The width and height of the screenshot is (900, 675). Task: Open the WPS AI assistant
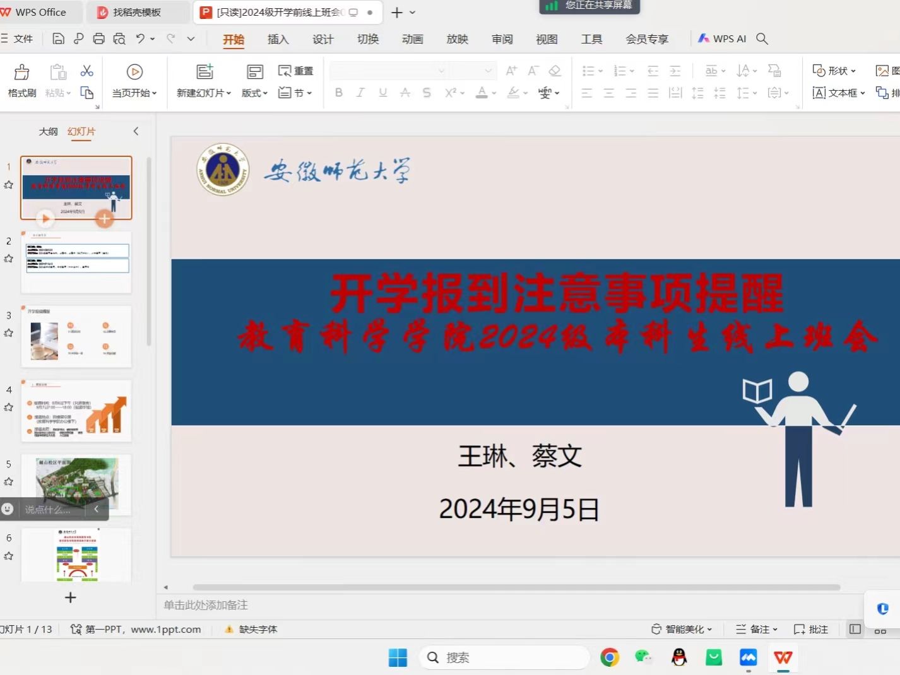tap(722, 39)
